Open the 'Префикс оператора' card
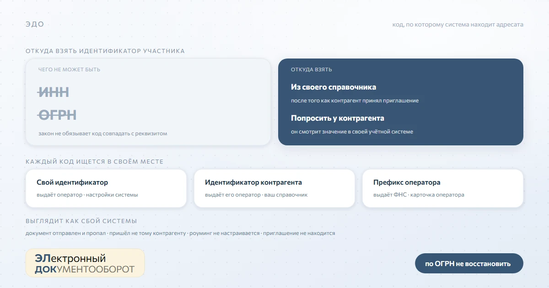 (443, 188)
